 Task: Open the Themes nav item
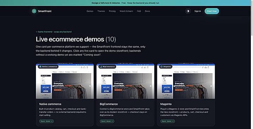tap(101, 11)
